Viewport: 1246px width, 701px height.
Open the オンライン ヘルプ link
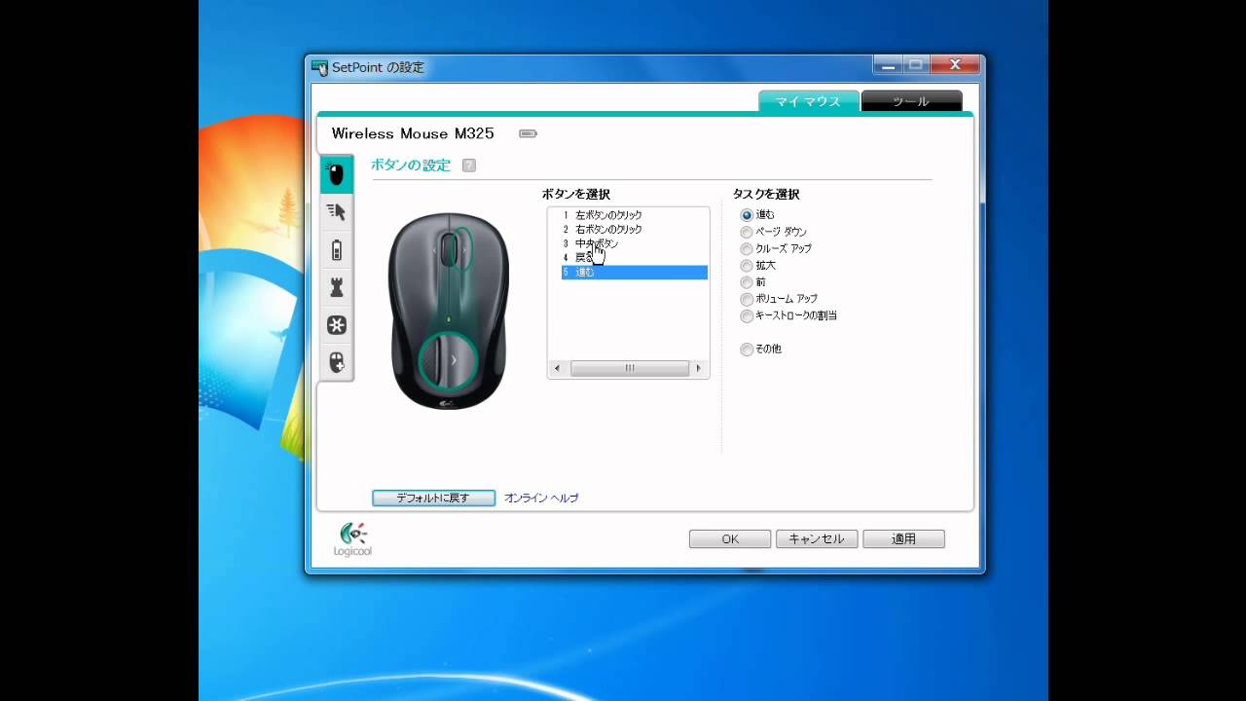[541, 498]
